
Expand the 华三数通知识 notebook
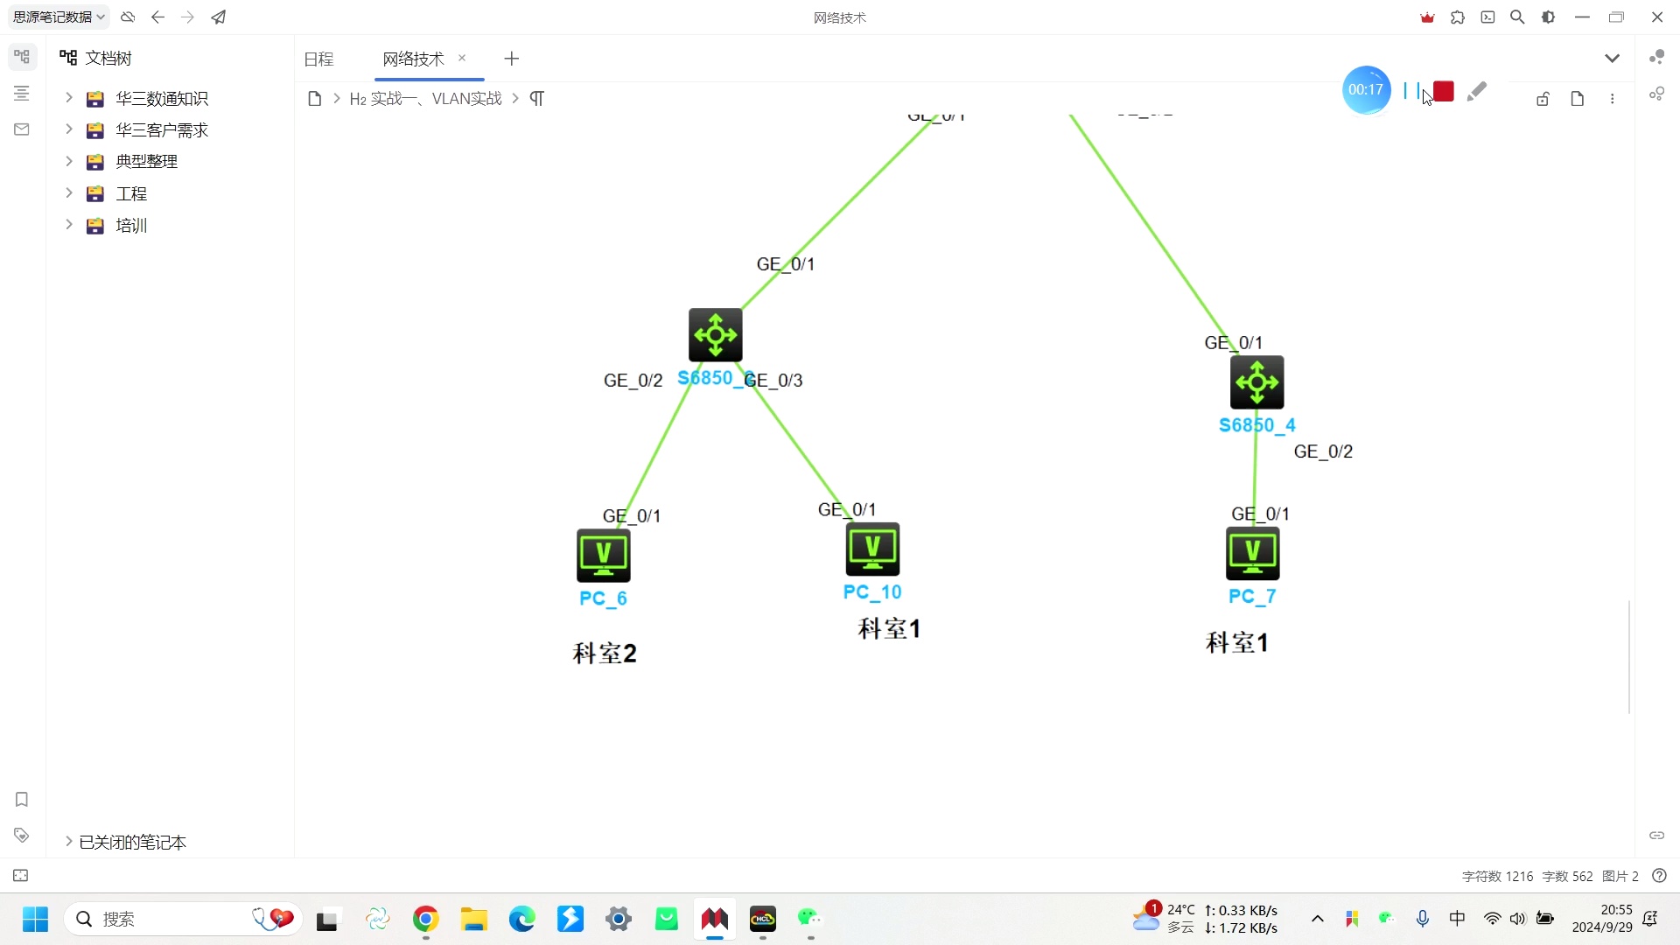pos(69,98)
